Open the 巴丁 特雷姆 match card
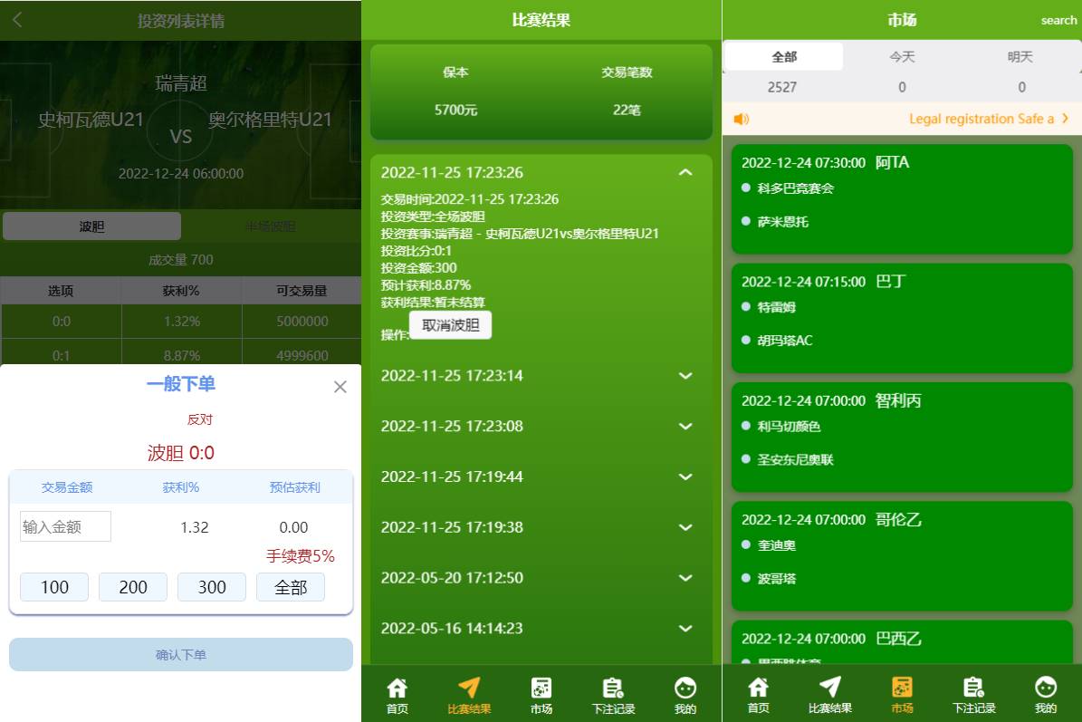 pyautogui.click(x=902, y=318)
